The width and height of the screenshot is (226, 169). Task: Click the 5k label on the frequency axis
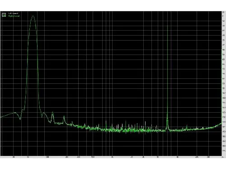point(158,157)
